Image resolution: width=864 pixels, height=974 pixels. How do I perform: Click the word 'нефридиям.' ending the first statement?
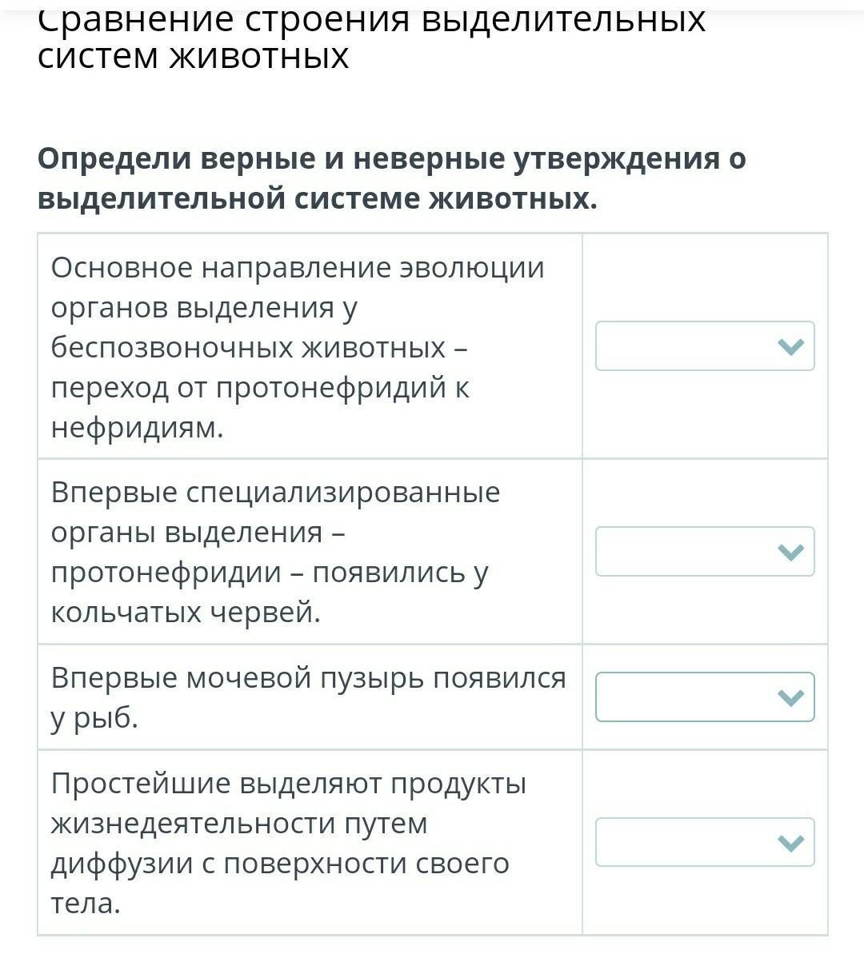137,428
